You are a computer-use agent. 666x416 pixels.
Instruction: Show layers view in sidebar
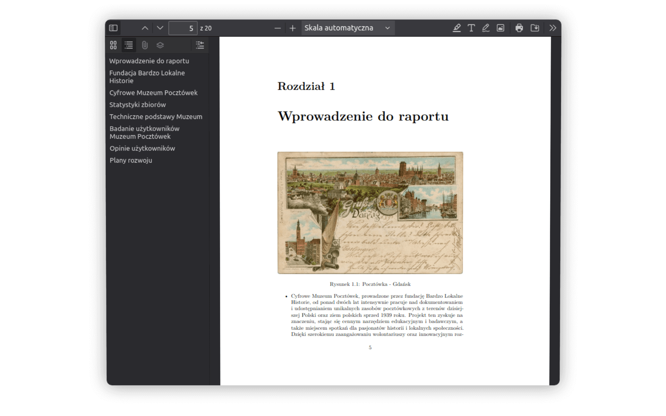(x=160, y=45)
